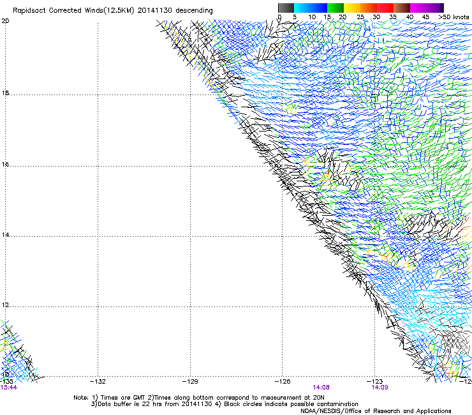Click the latitude label 20
The height and width of the screenshot is (415, 472).
pyautogui.click(x=5, y=21)
